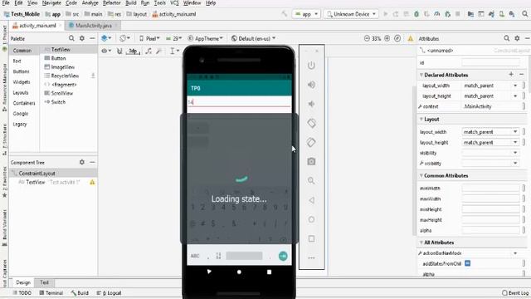
Task: Show layout warnings triangle icon
Action: (x=411, y=39)
